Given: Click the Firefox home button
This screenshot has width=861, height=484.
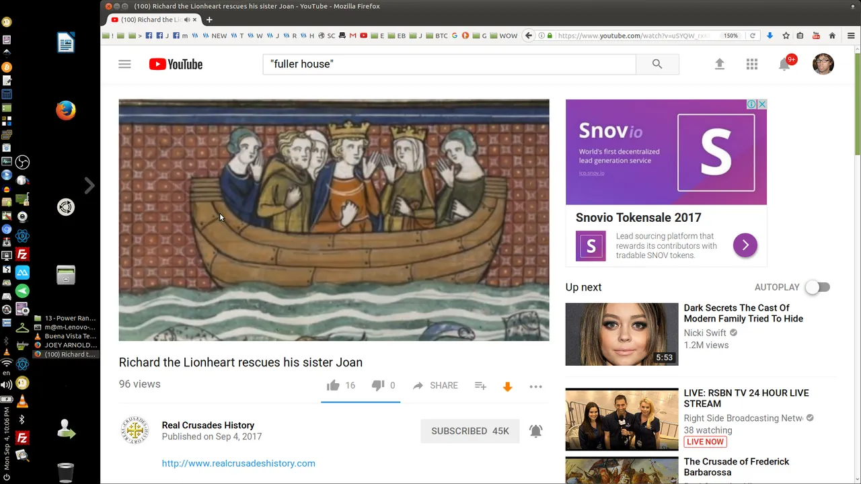Looking at the screenshot, I should [x=832, y=36].
